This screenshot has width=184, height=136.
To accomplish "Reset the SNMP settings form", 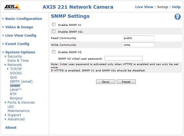I will (x=126, y=82).
